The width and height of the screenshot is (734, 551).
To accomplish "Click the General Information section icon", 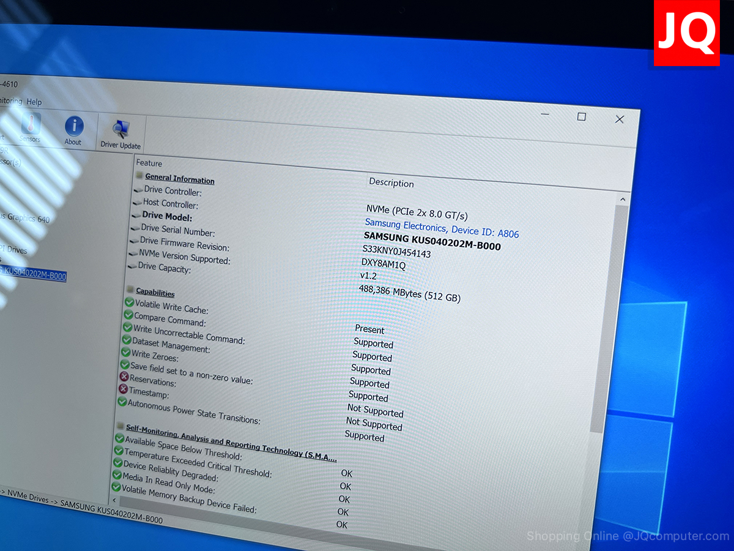I will 139,175.
